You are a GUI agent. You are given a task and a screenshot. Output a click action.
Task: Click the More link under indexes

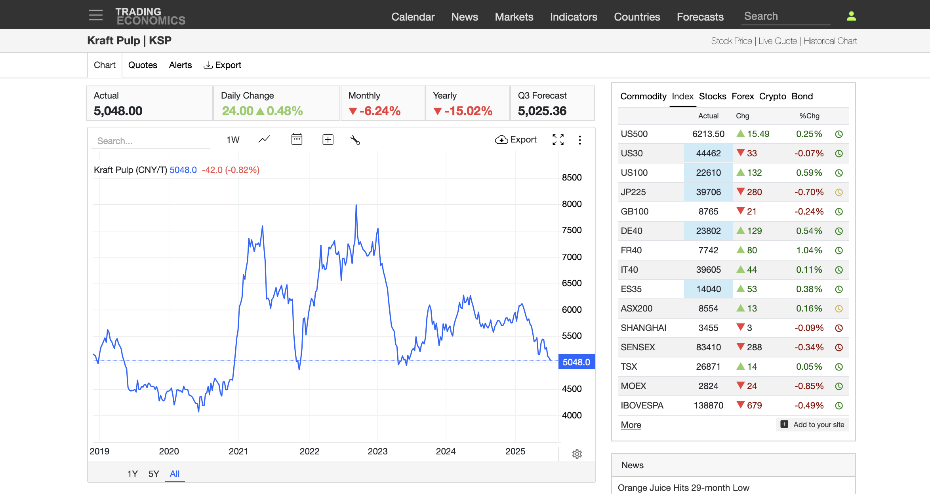point(631,425)
